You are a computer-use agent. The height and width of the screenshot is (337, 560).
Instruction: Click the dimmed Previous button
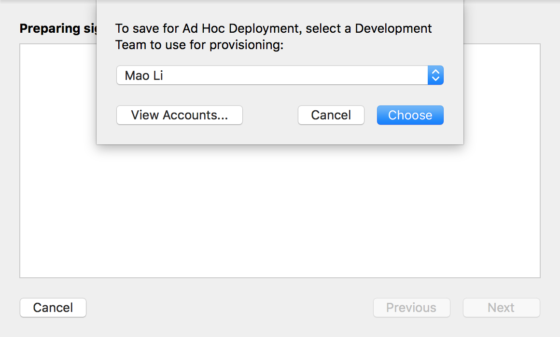point(411,308)
